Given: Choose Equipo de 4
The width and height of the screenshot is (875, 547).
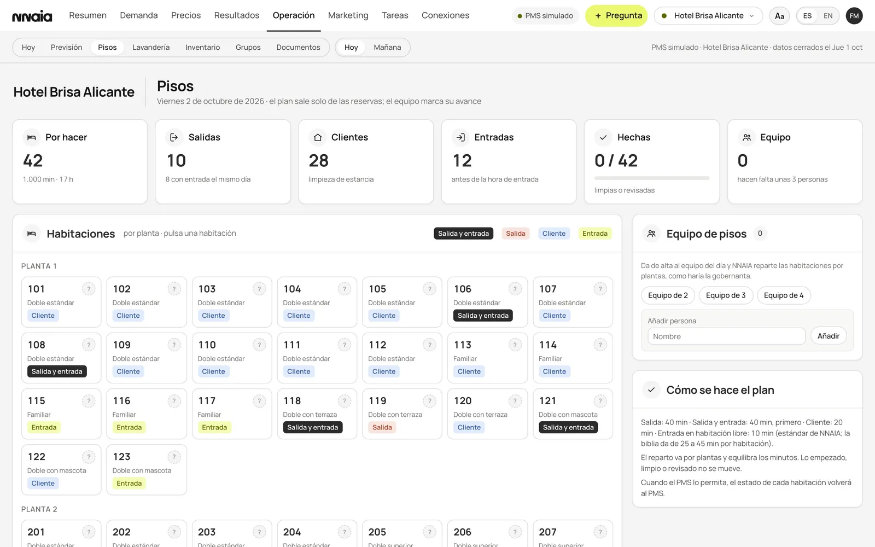Looking at the screenshot, I should 784,295.
